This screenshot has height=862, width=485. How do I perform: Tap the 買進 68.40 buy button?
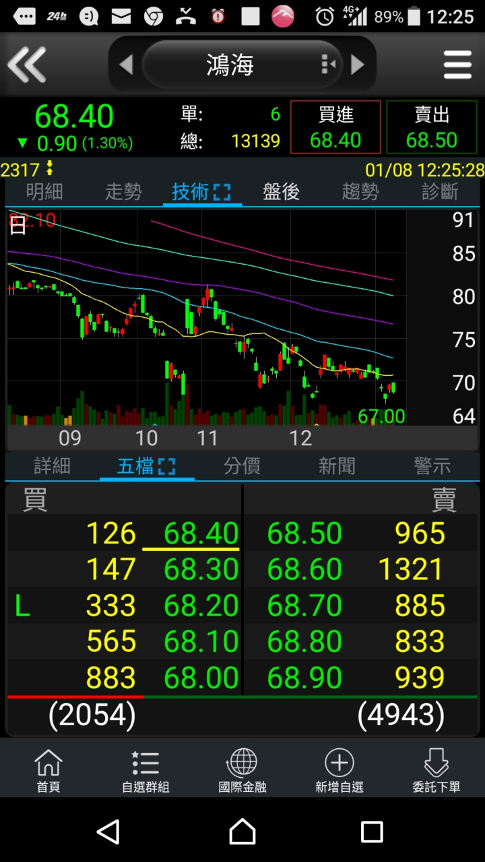[335, 127]
